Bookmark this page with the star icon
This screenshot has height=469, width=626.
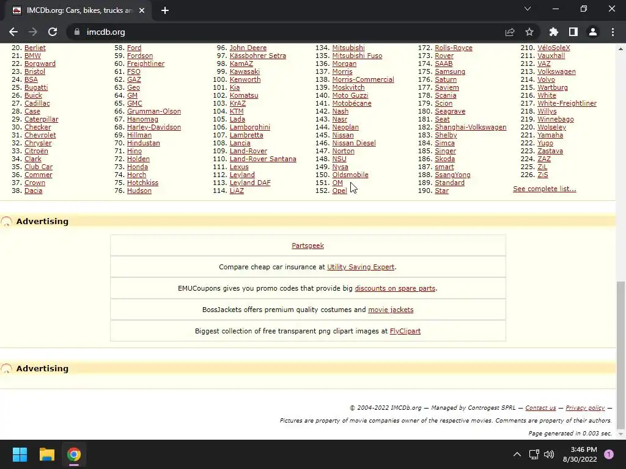(x=529, y=32)
